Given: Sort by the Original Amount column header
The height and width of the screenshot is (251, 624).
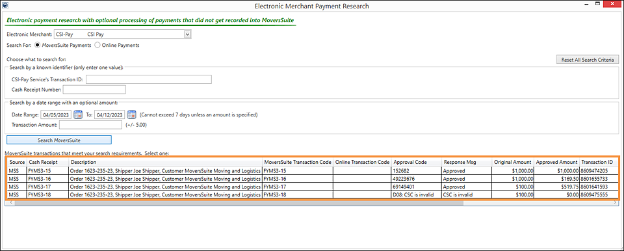Looking at the screenshot, I should pyautogui.click(x=513, y=162).
